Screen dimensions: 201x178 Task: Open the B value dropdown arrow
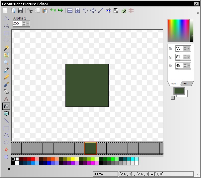tap(189, 66)
